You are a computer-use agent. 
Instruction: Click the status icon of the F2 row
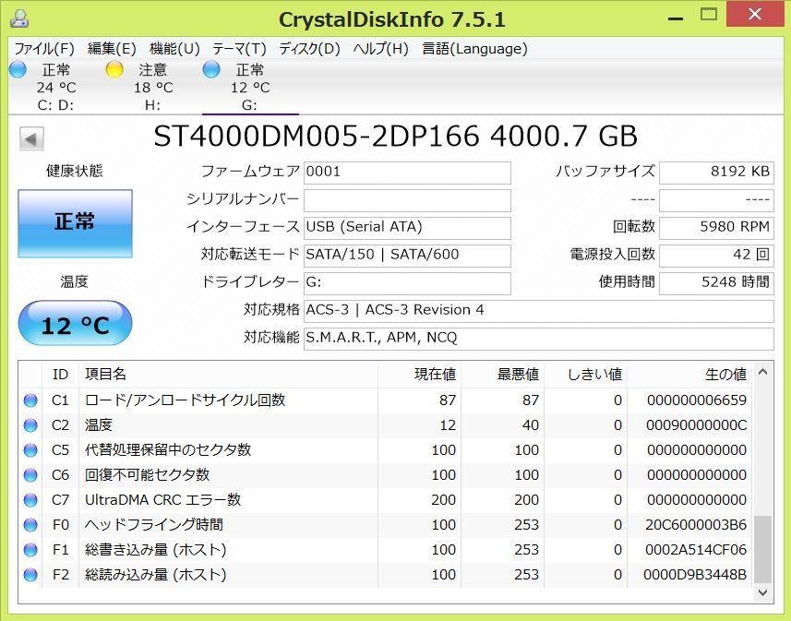point(30,575)
